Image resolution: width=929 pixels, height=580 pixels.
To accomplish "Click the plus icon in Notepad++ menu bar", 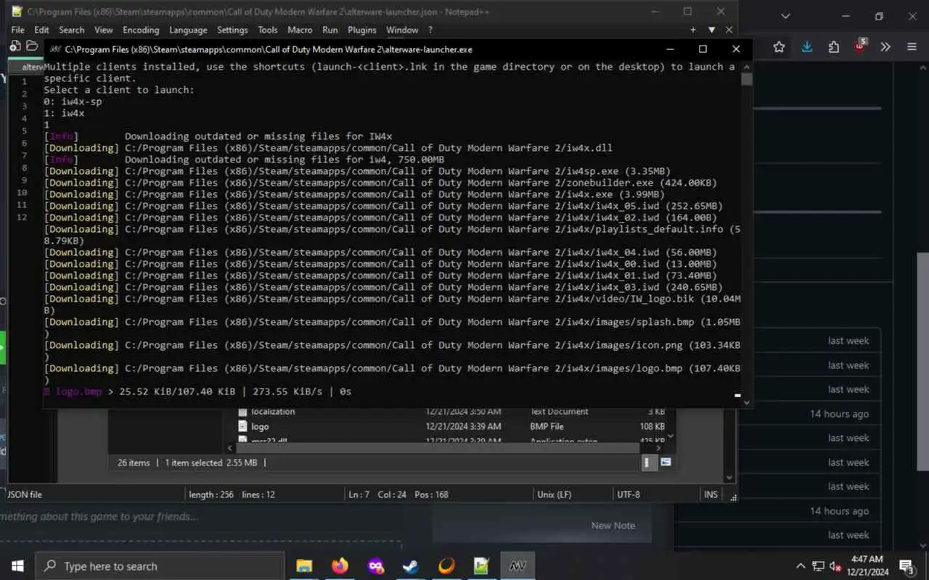I will pos(693,30).
